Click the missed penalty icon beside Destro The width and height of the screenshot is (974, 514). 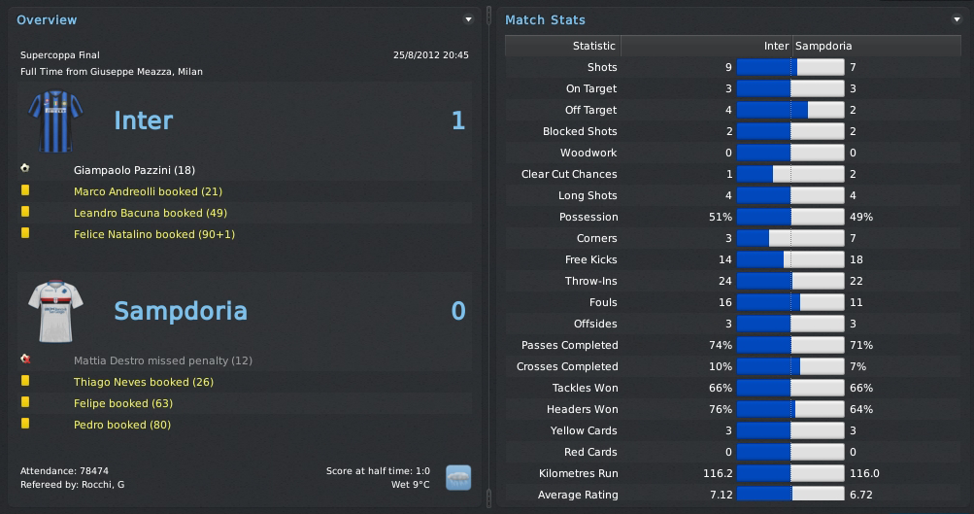click(x=25, y=360)
